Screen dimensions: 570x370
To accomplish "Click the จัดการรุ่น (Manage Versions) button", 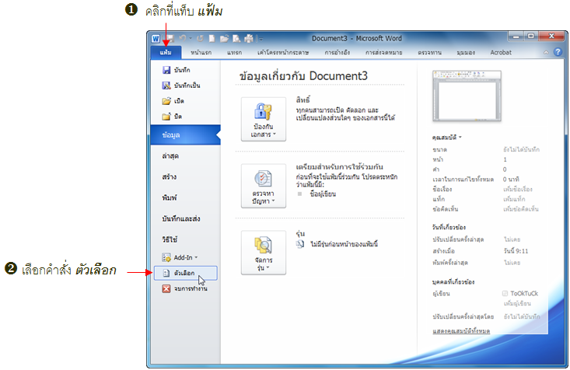I will coord(264,253).
